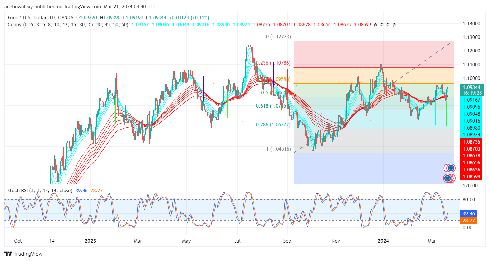Open the TradingView logo link
The image size is (490, 261).
pyautogui.click(x=24, y=254)
